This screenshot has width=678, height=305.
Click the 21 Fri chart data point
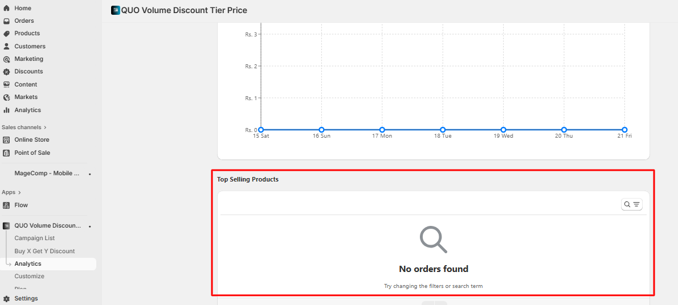pyautogui.click(x=624, y=130)
